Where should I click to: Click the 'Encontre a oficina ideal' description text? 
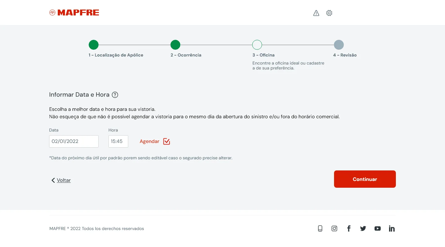pyautogui.click(x=288, y=65)
